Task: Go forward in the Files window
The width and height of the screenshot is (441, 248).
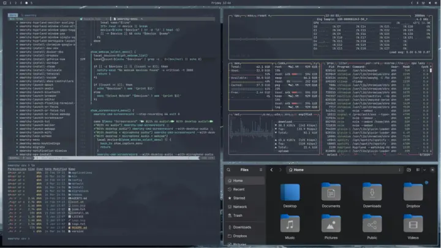Action: 280,170
